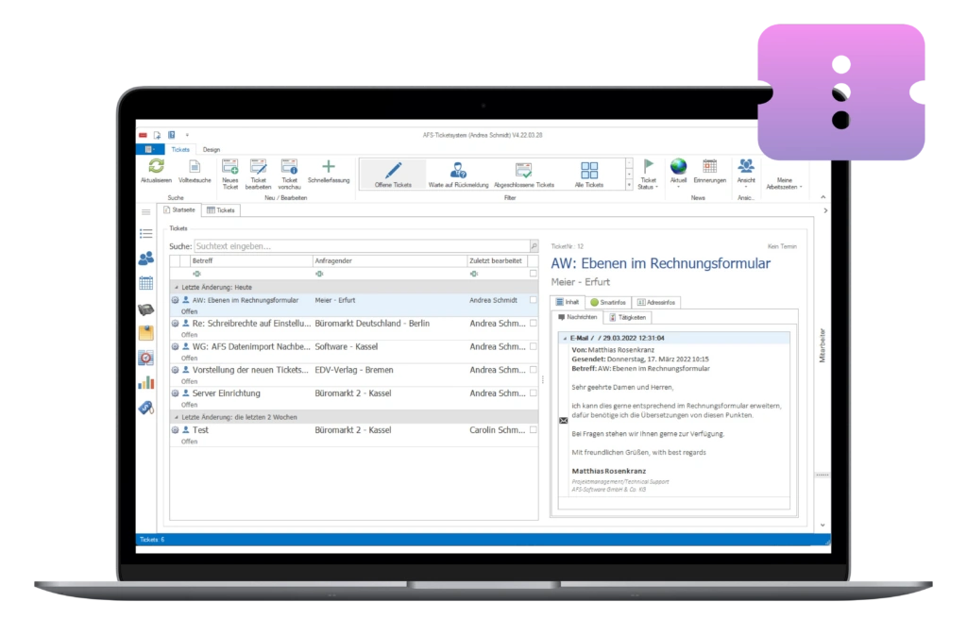
Task: Collapse the 'Letzte Änderung: die letzten 2 Wochen' group
Action: [x=177, y=418]
